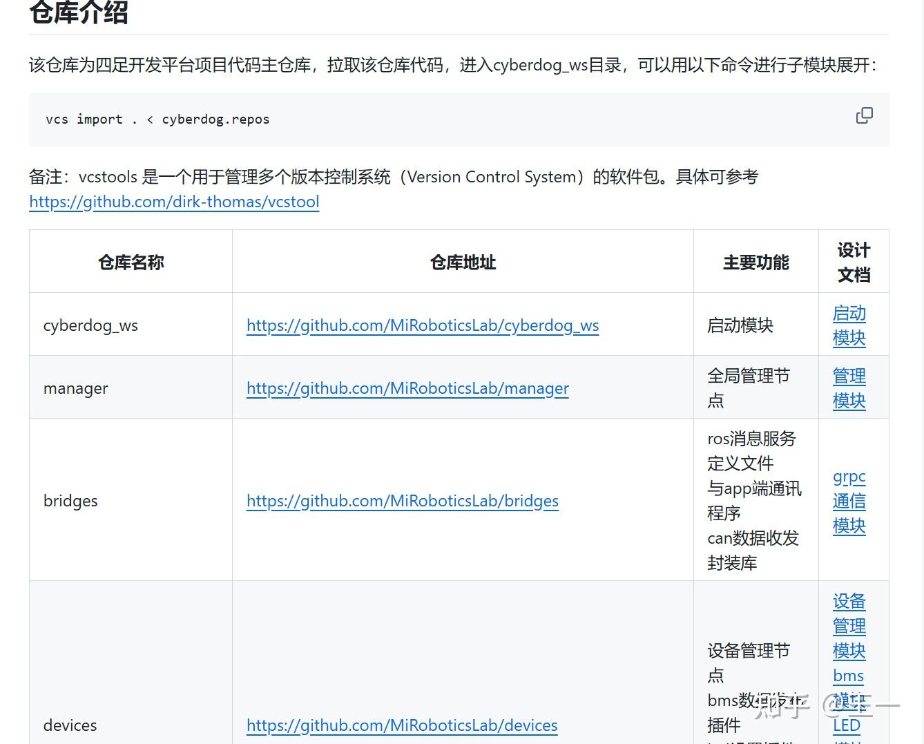Open the 管理模块 design document
The width and height of the screenshot is (924, 744).
(849, 388)
